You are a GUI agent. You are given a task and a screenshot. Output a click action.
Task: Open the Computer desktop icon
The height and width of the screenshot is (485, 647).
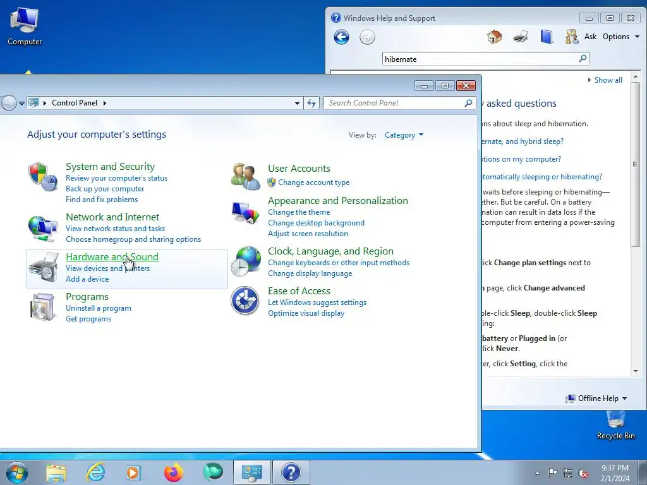(x=25, y=25)
